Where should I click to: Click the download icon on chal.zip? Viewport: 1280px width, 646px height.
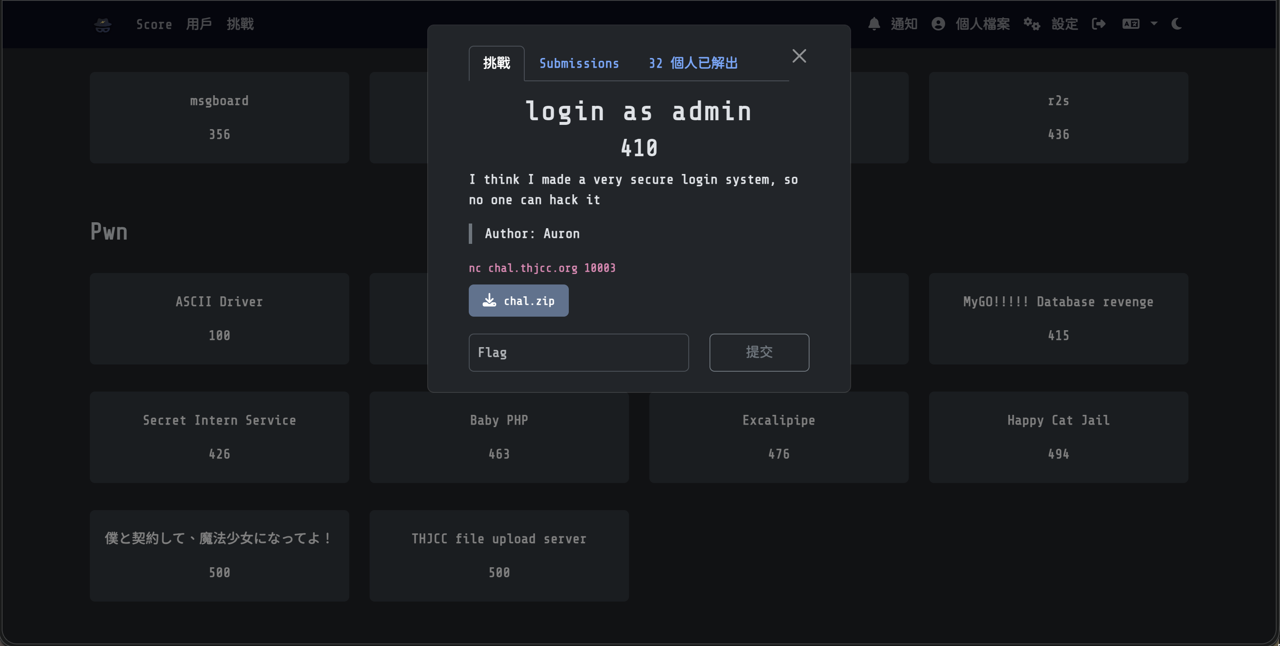point(490,300)
